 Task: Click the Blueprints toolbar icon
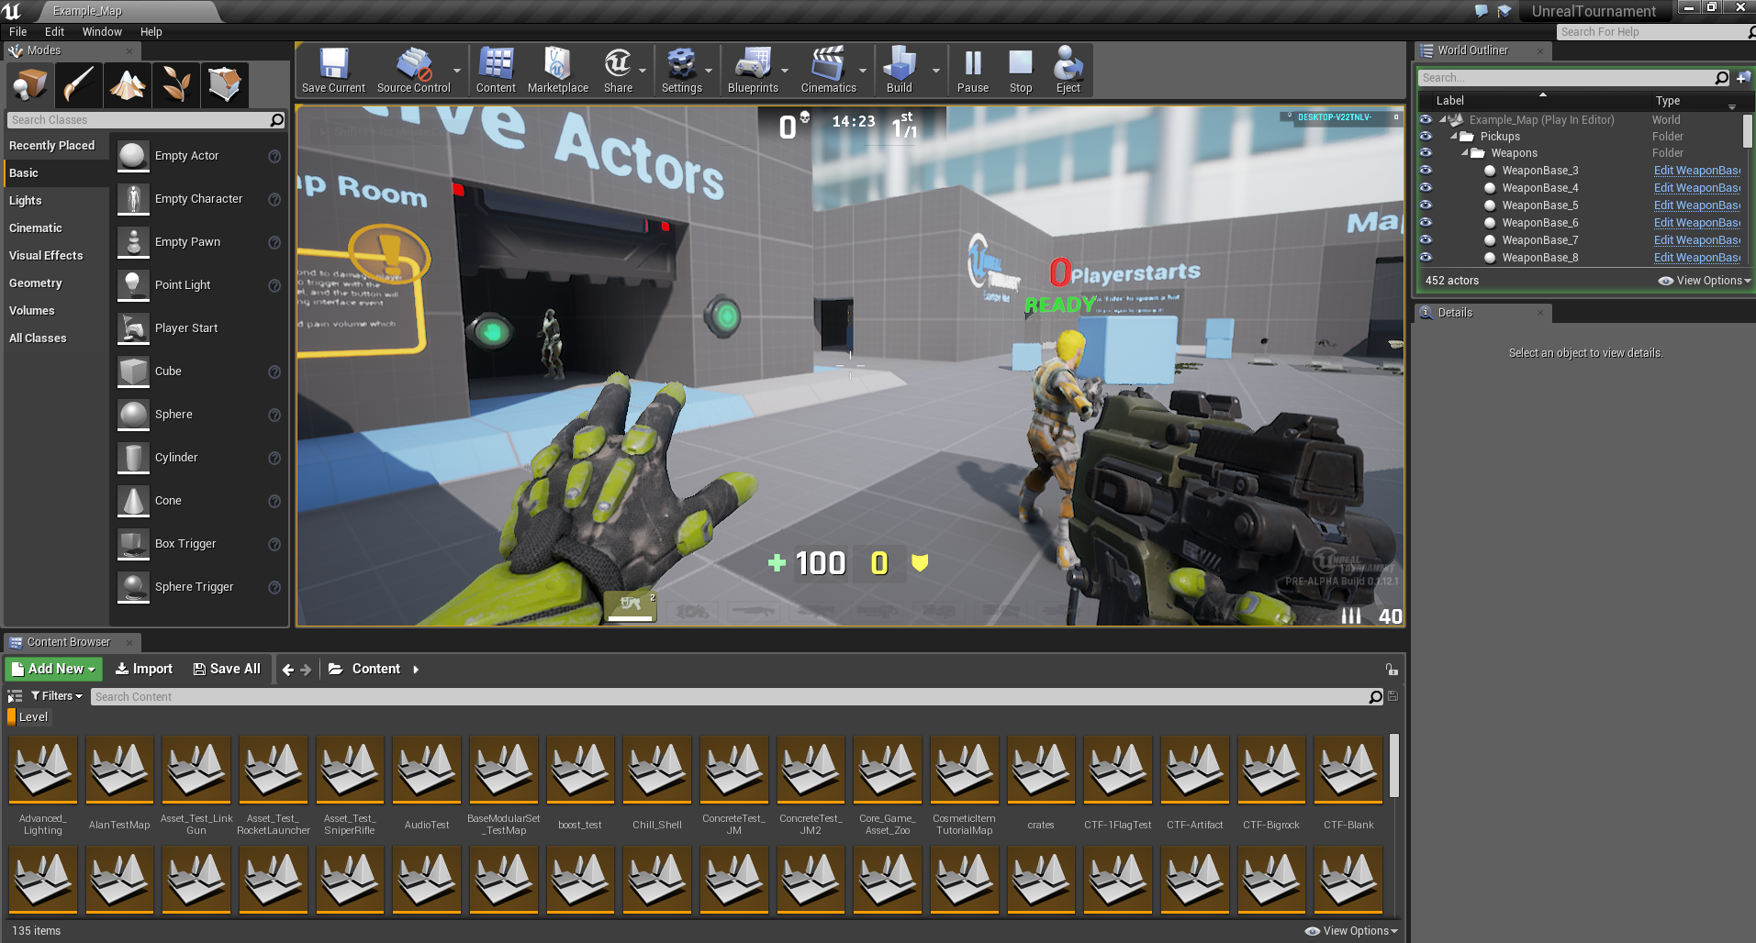coord(753,71)
